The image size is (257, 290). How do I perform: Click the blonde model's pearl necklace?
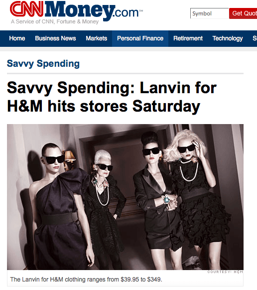pos(189,171)
